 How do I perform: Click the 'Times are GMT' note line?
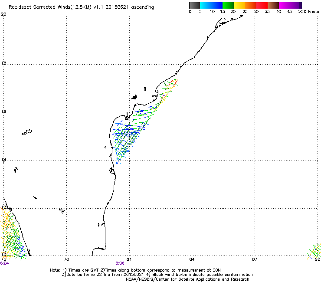click(135, 270)
